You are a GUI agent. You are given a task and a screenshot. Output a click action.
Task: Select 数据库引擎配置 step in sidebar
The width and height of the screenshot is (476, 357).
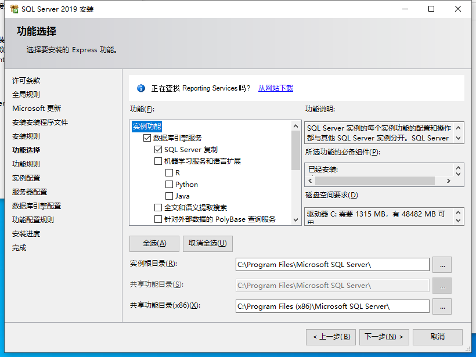(37, 206)
